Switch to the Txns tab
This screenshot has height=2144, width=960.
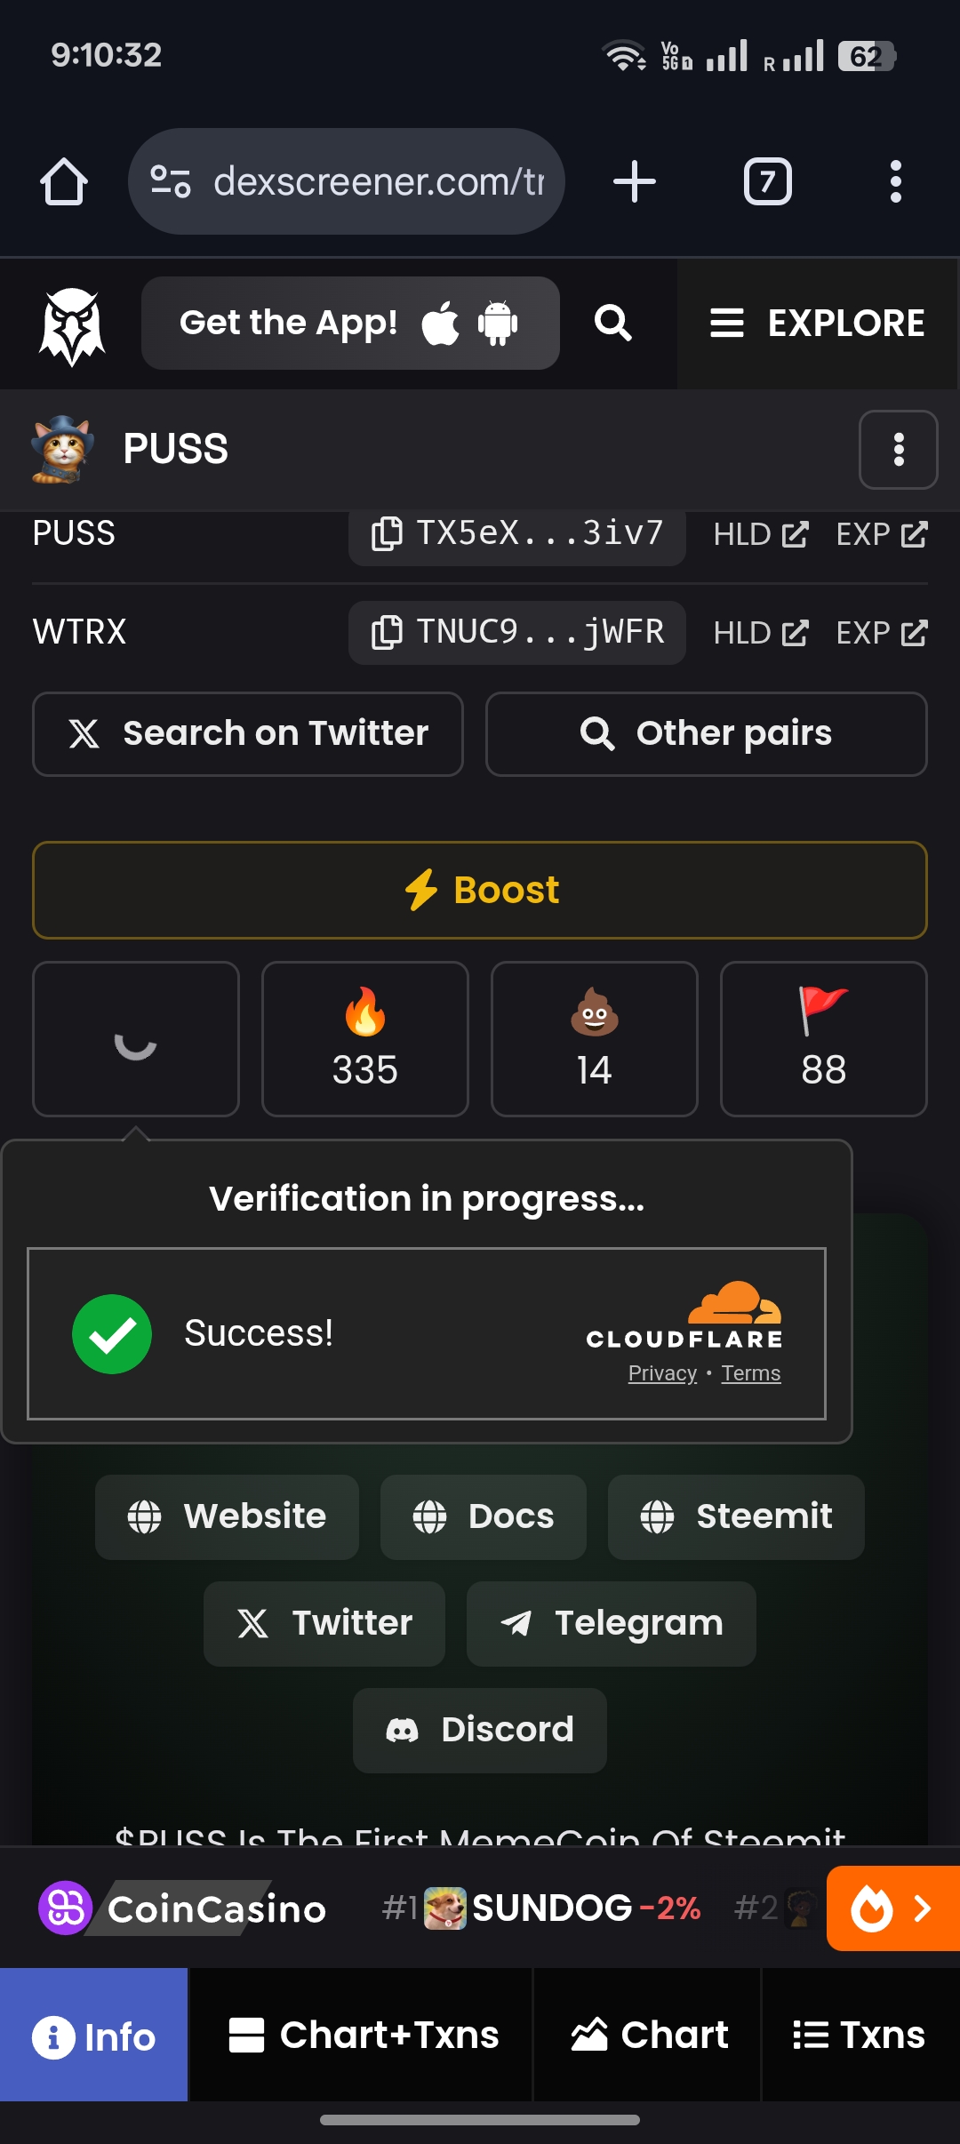tap(860, 2035)
